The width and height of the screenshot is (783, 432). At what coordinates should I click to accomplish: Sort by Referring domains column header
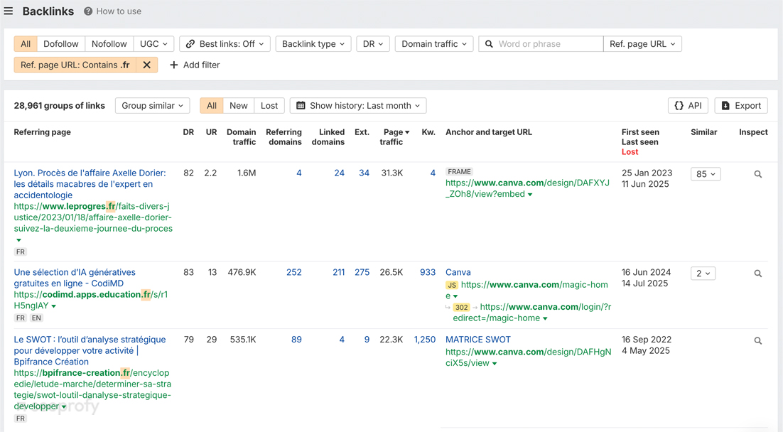(283, 137)
